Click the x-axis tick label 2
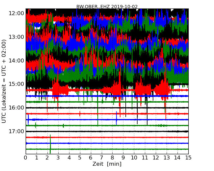This screenshot has width=214, height=171. coord(47,158)
